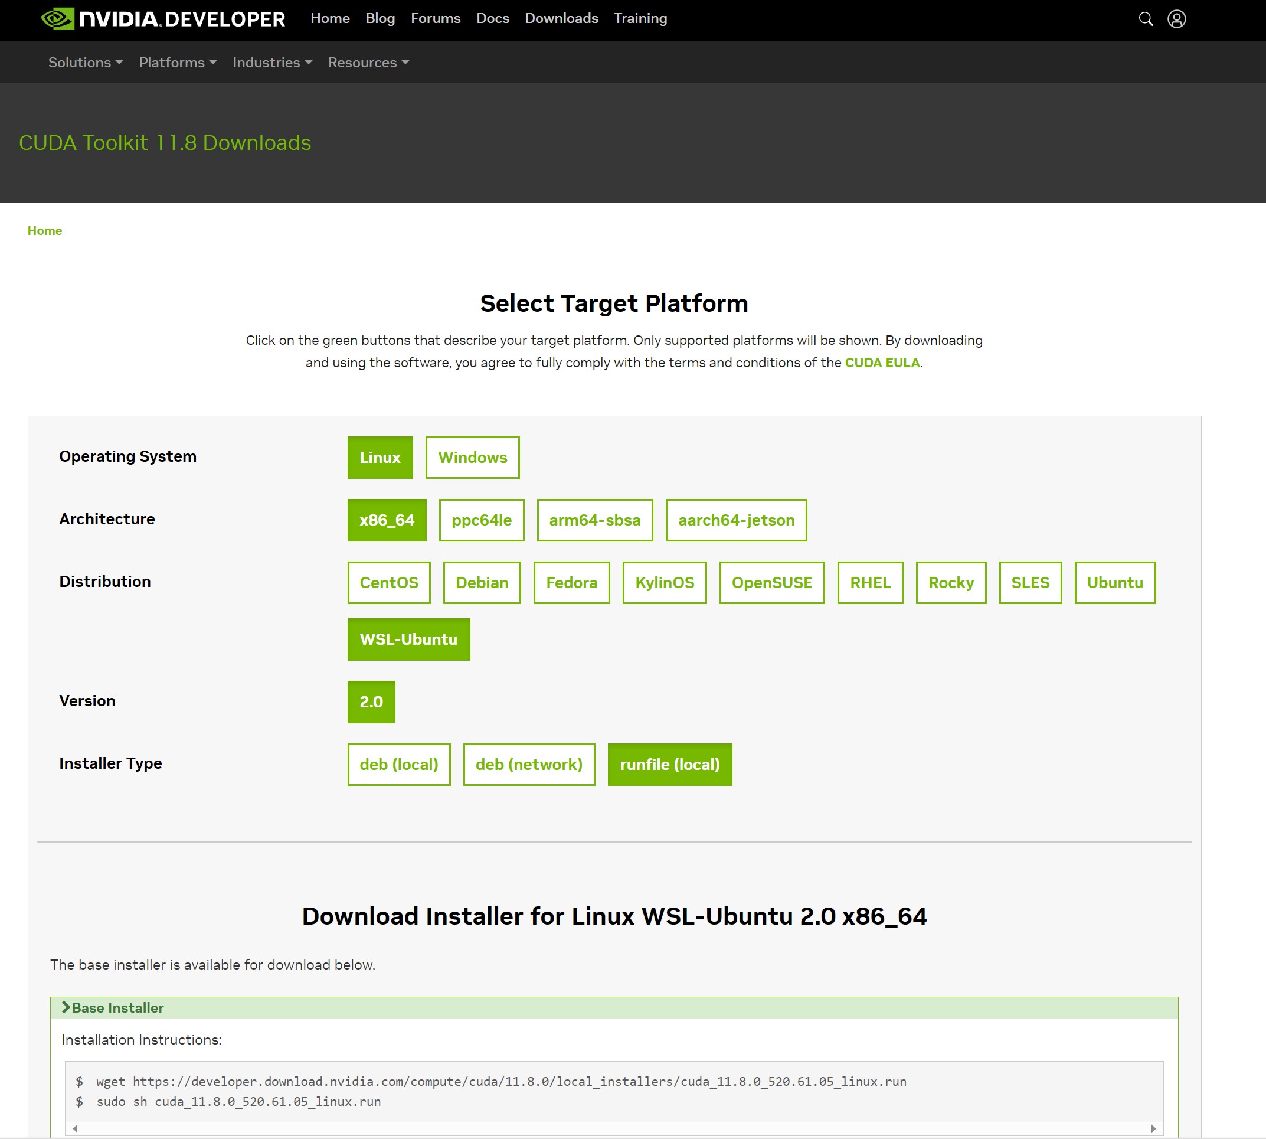Select CentOS distribution
The image size is (1266, 1139).
click(x=389, y=583)
